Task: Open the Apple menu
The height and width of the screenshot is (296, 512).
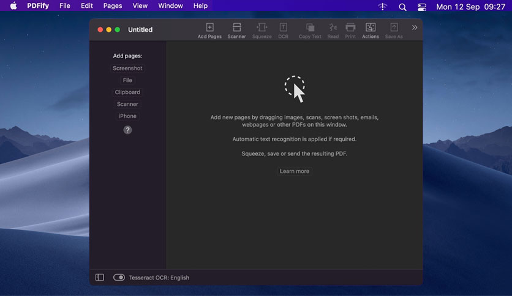Action: pyautogui.click(x=13, y=6)
